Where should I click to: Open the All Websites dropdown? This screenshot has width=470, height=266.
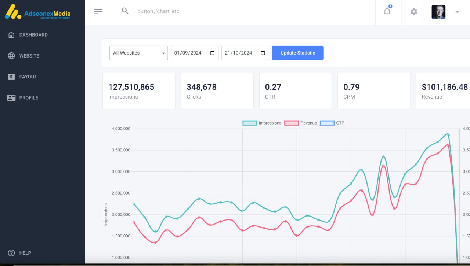138,53
